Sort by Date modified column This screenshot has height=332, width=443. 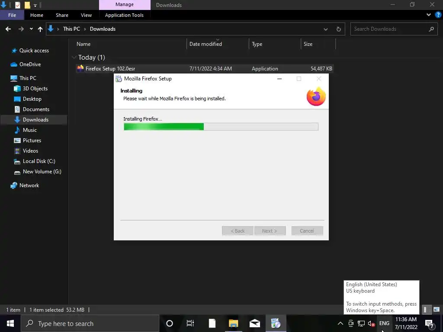coord(218,44)
